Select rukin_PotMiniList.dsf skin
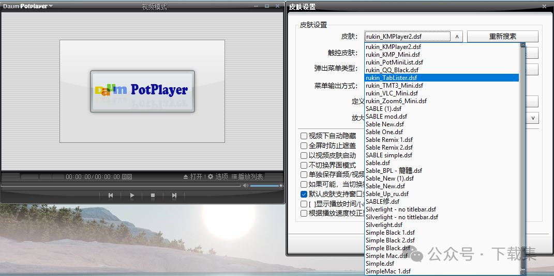Viewport: 554px width, 276px height. pos(442,62)
